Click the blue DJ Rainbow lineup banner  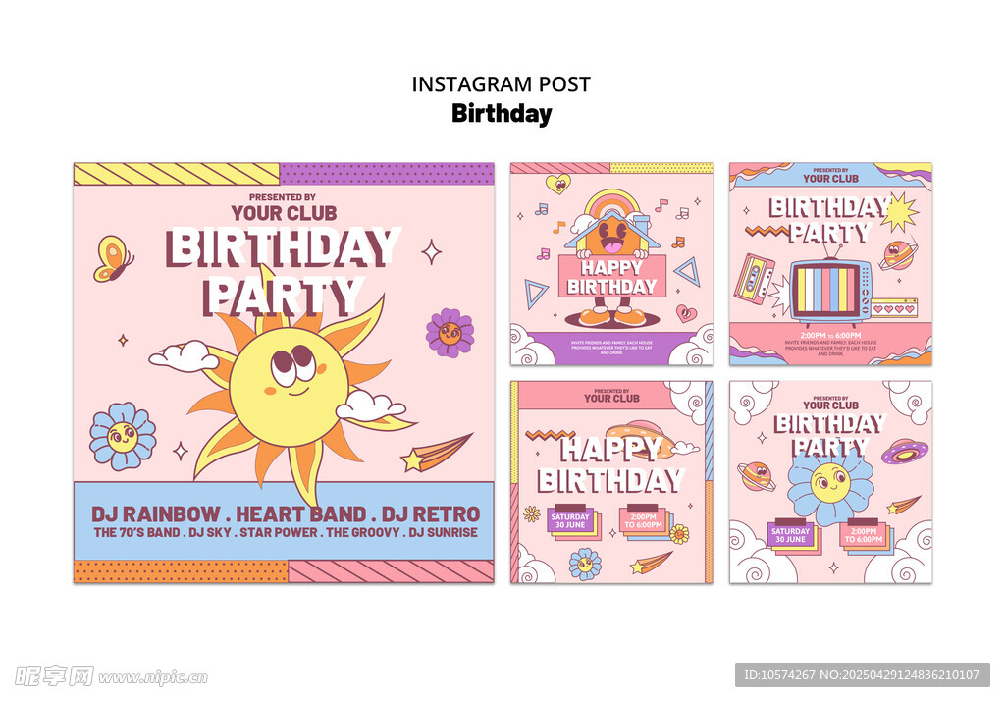point(284,521)
